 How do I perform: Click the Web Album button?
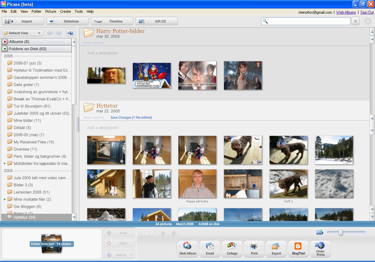coord(188,249)
